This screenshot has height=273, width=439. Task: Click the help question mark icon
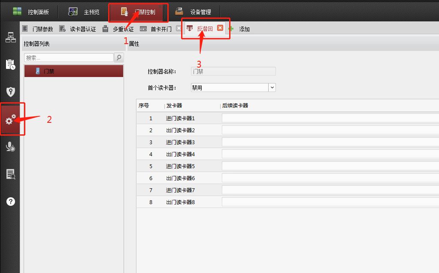point(10,202)
